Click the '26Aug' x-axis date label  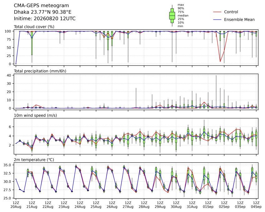pyautogui.click(x=112, y=207)
